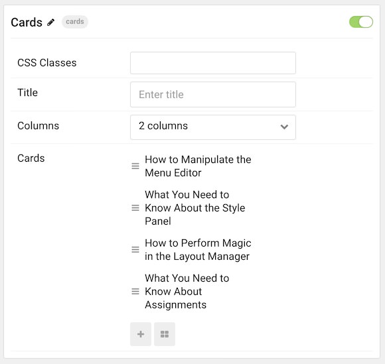The height and width of the screenshot is (364, 385).
Task: Select How to Perform Magic in Layout Manager
Action: point(198,250)
